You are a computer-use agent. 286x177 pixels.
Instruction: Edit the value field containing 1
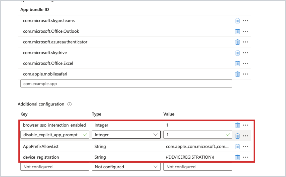(198, 135)
